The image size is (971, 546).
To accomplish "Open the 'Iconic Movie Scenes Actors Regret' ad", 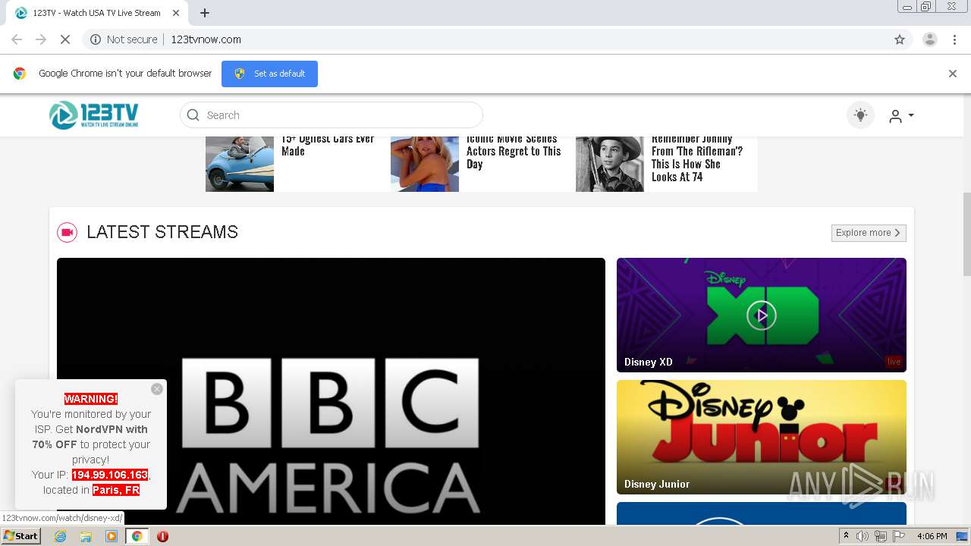I will tap(514, 152).
